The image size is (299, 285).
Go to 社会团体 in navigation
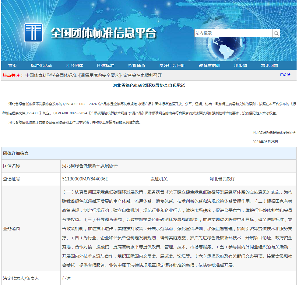[75, 66]
